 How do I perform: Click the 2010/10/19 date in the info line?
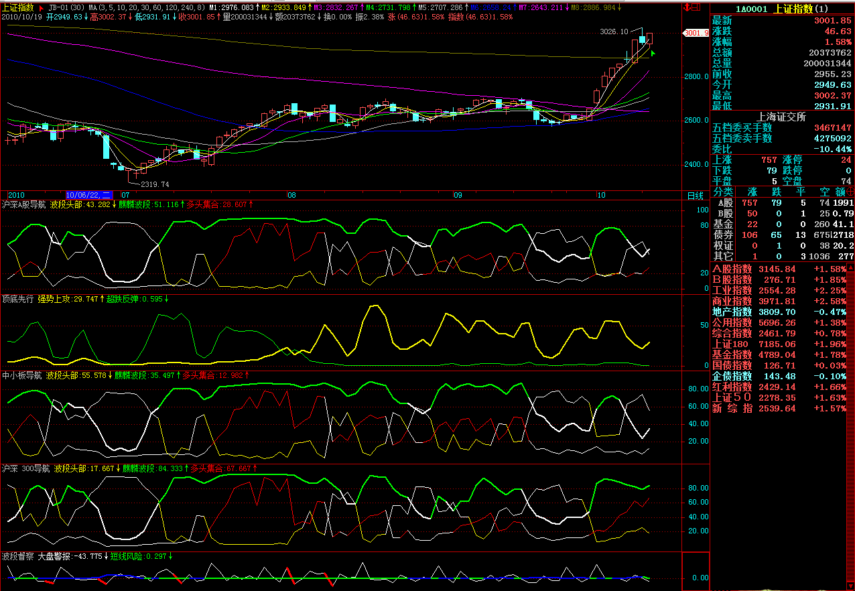tap(21, 17)
